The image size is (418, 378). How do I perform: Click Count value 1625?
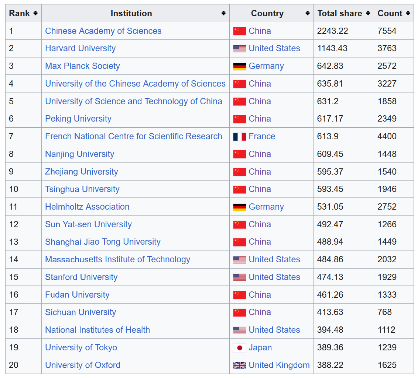(x=387, y=365)
